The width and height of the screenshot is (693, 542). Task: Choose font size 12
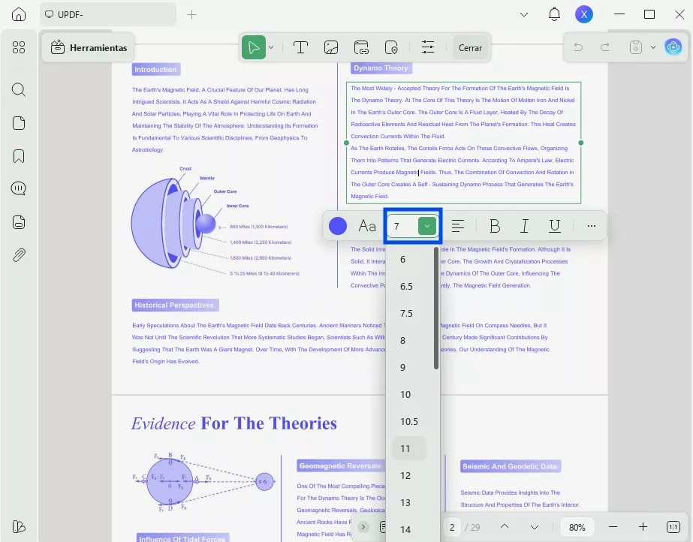click(x=408, y=476)
